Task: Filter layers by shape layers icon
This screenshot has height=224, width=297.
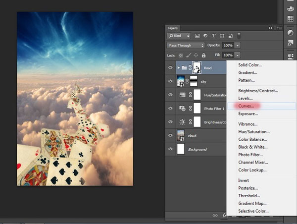Action: [222, 36]
